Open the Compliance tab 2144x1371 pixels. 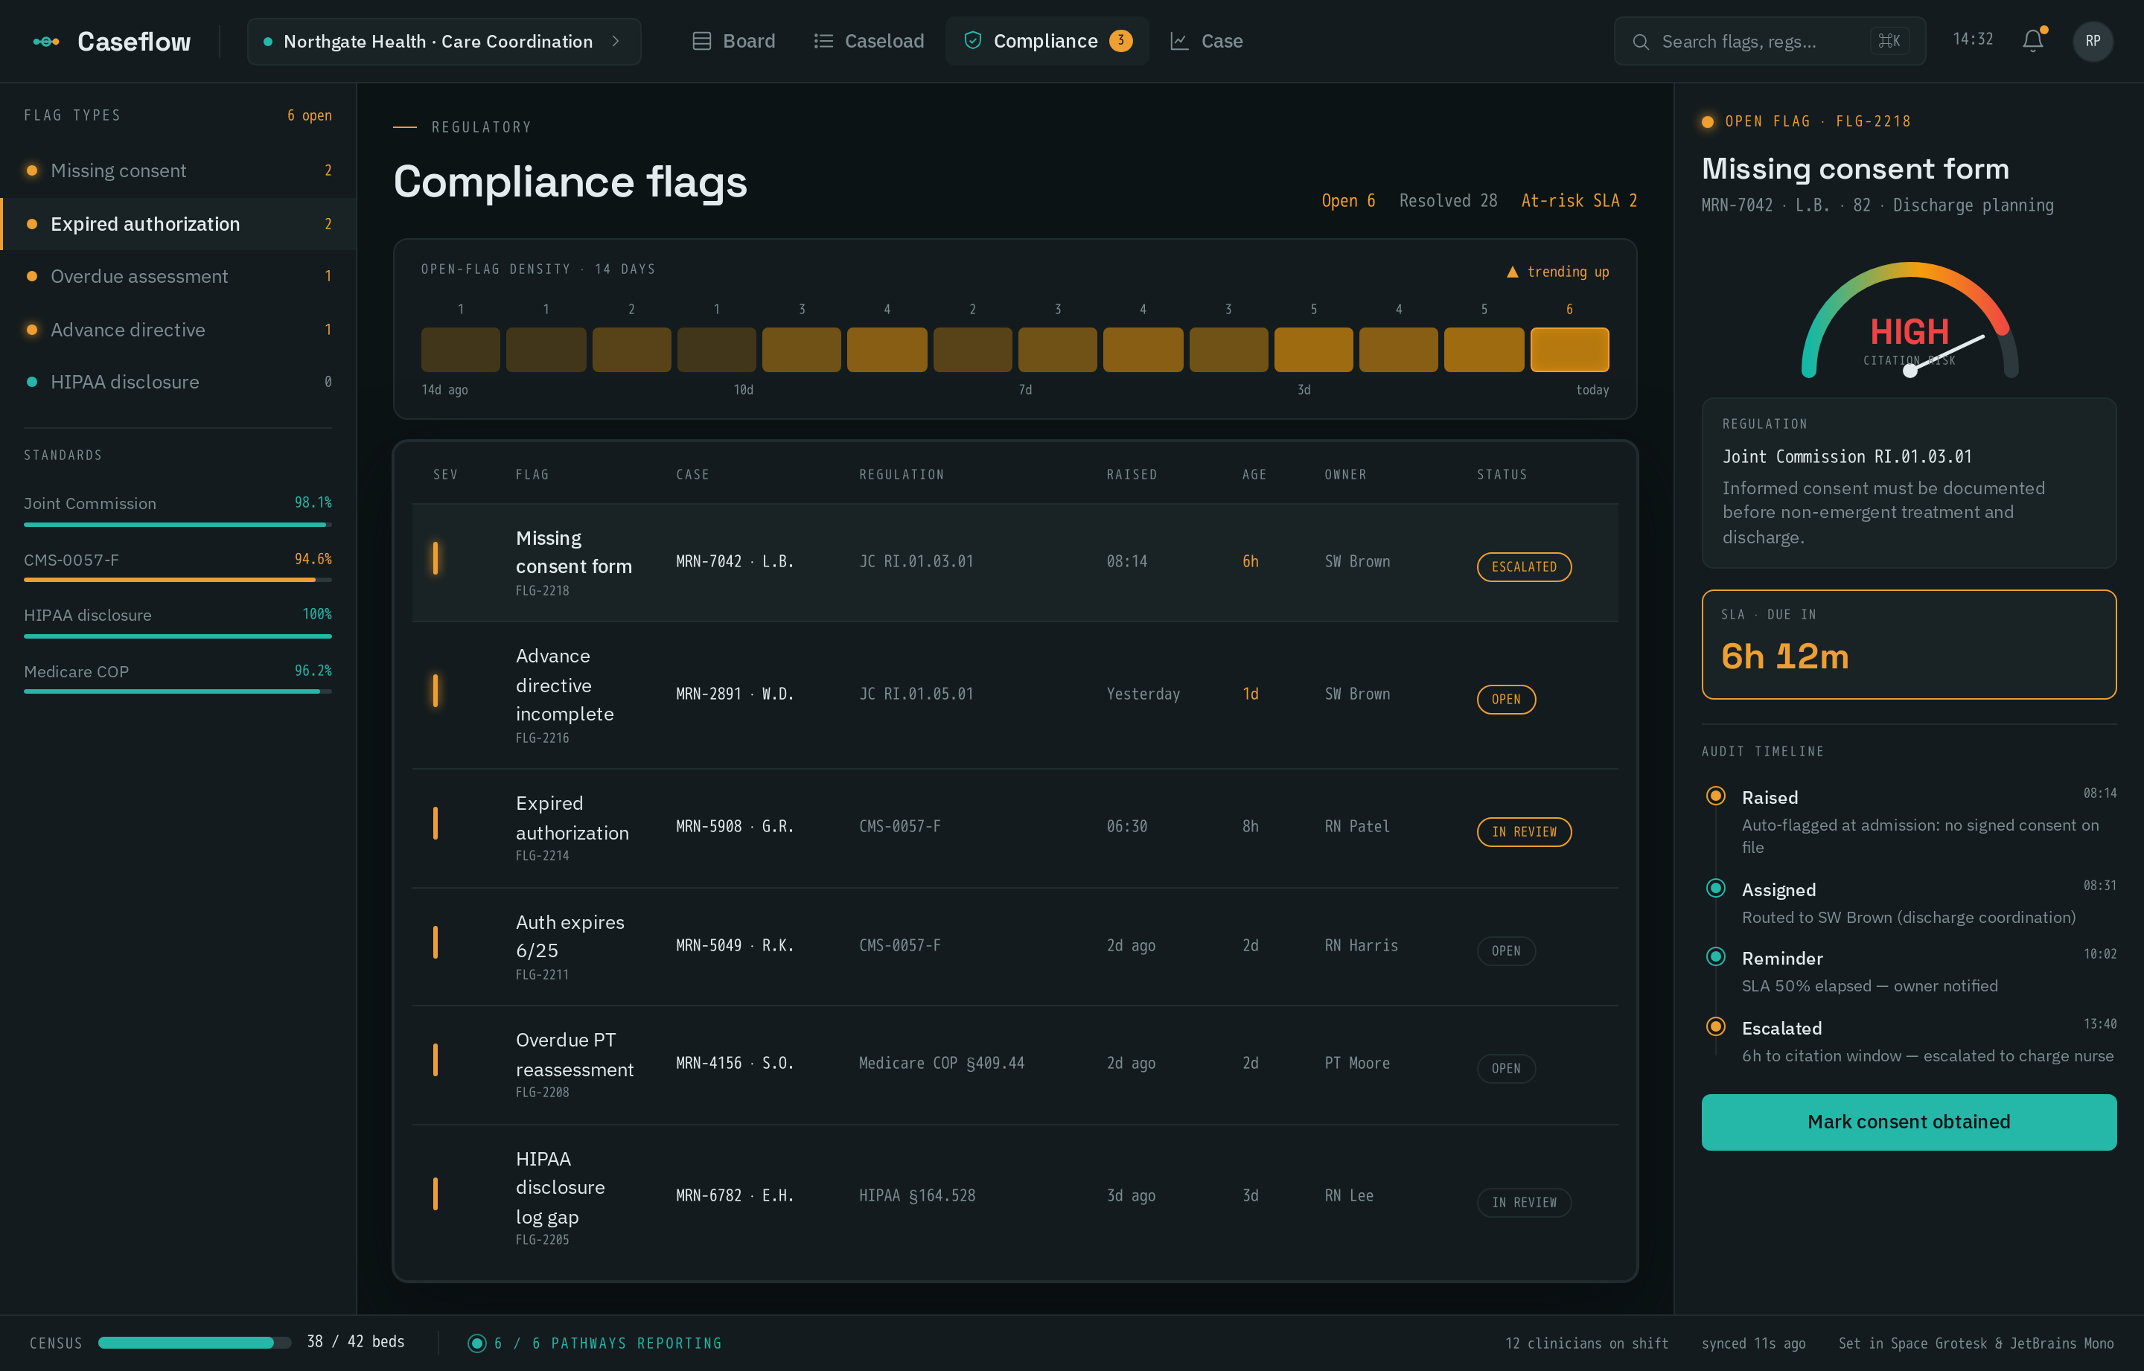(1046, 41)
